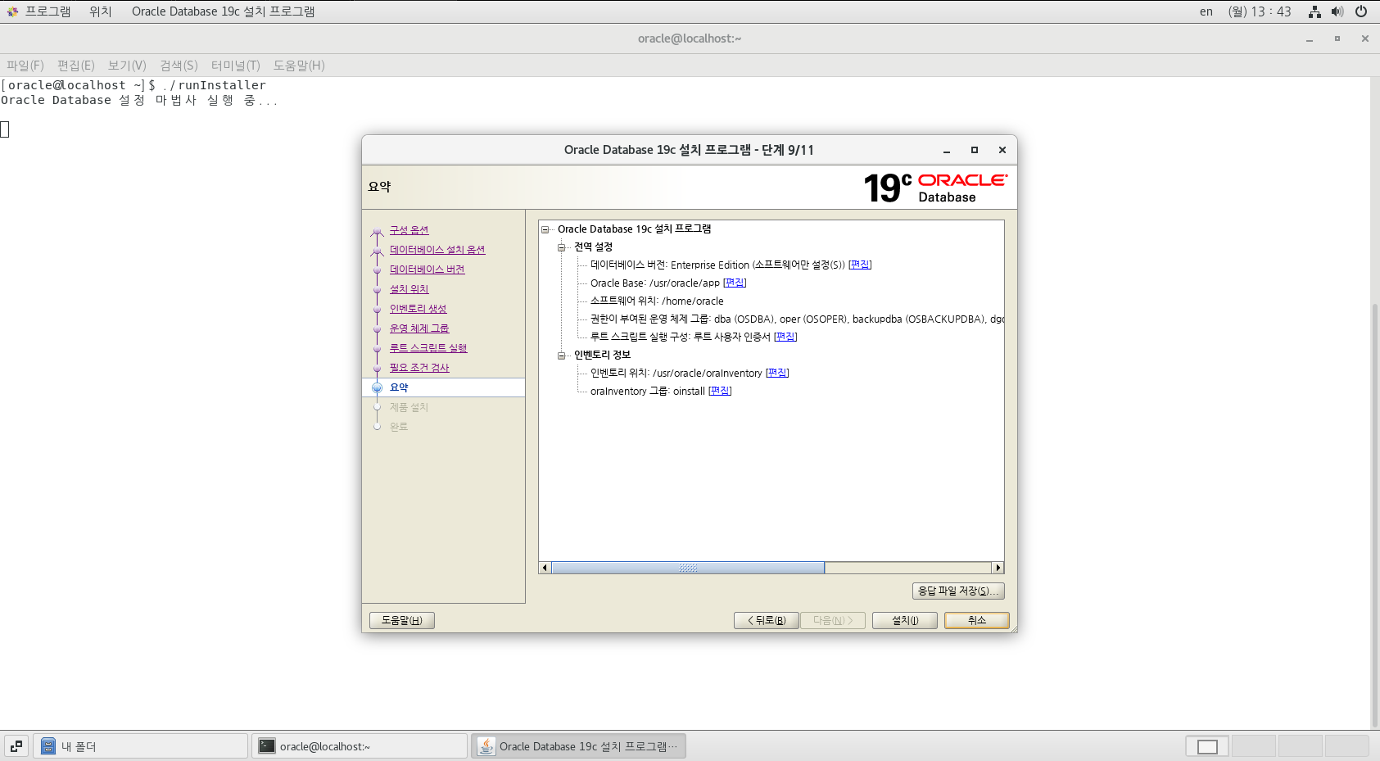1380x761 pixels.
Task: Open the terminal 검색(S) menu
Action: coord(179,66)
